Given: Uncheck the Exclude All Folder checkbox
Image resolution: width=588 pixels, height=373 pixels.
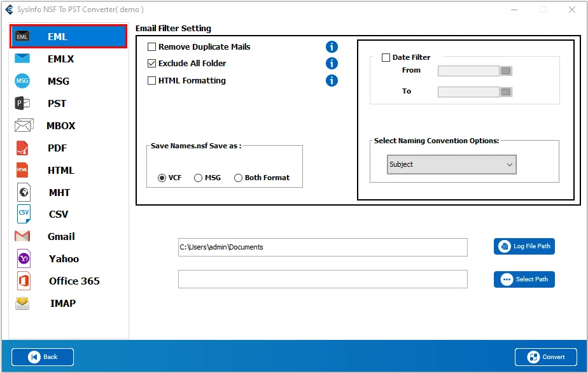Looking at the screenshot, I should point(152,63).
